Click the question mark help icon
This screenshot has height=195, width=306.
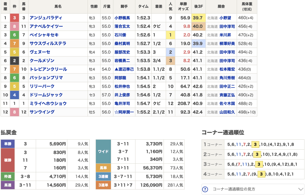click(205, 189)
